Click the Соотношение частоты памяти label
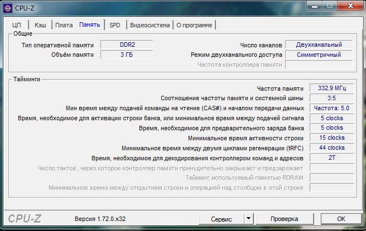The width and height of the screenshot is (366, 231). pos(232,98)
